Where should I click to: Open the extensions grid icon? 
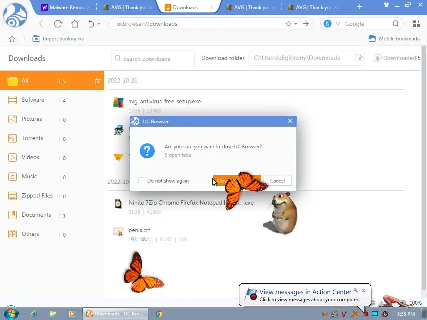click(x=417, y=24)
